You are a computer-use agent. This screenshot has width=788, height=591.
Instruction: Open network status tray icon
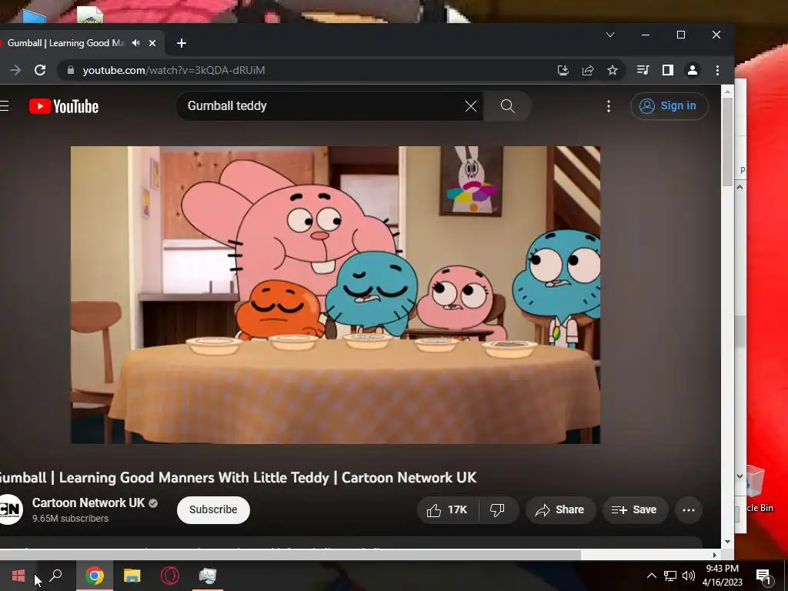point(670,576)
